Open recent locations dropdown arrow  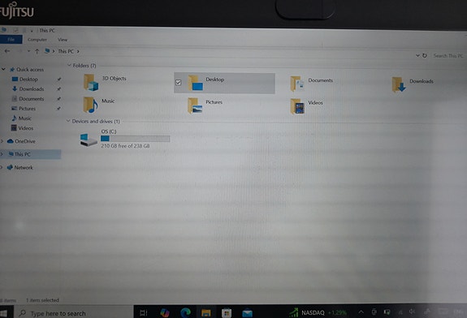point(28,51)
